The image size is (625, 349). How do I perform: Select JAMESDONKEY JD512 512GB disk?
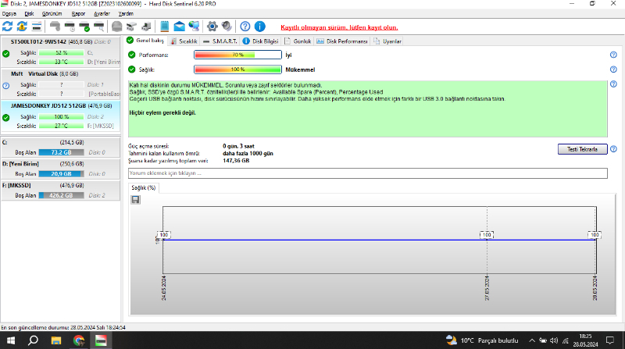[61, 116]
